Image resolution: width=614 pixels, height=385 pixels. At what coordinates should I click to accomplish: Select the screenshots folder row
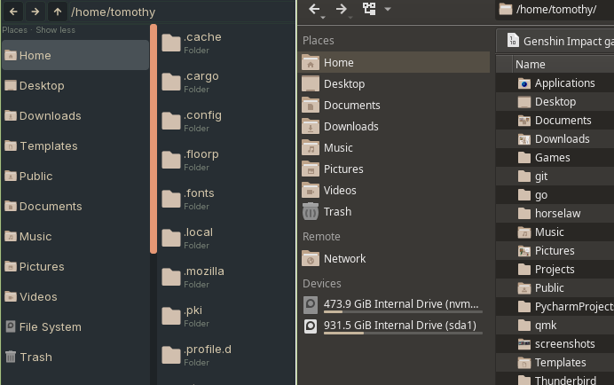555,344
